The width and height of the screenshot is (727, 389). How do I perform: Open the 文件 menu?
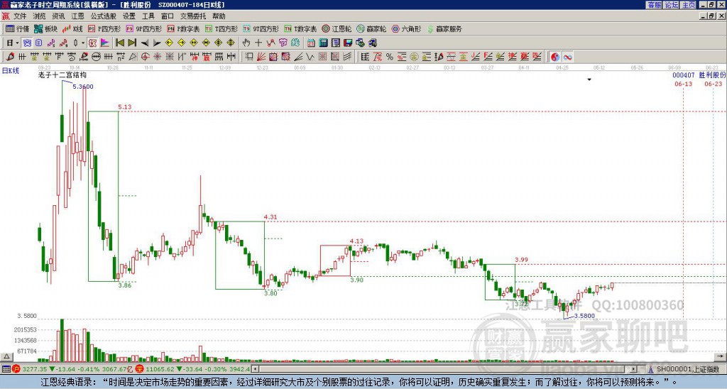[20, 16]
